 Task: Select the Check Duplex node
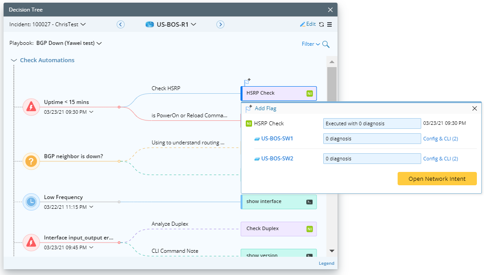pyautogui.click(x=278, y=229)
